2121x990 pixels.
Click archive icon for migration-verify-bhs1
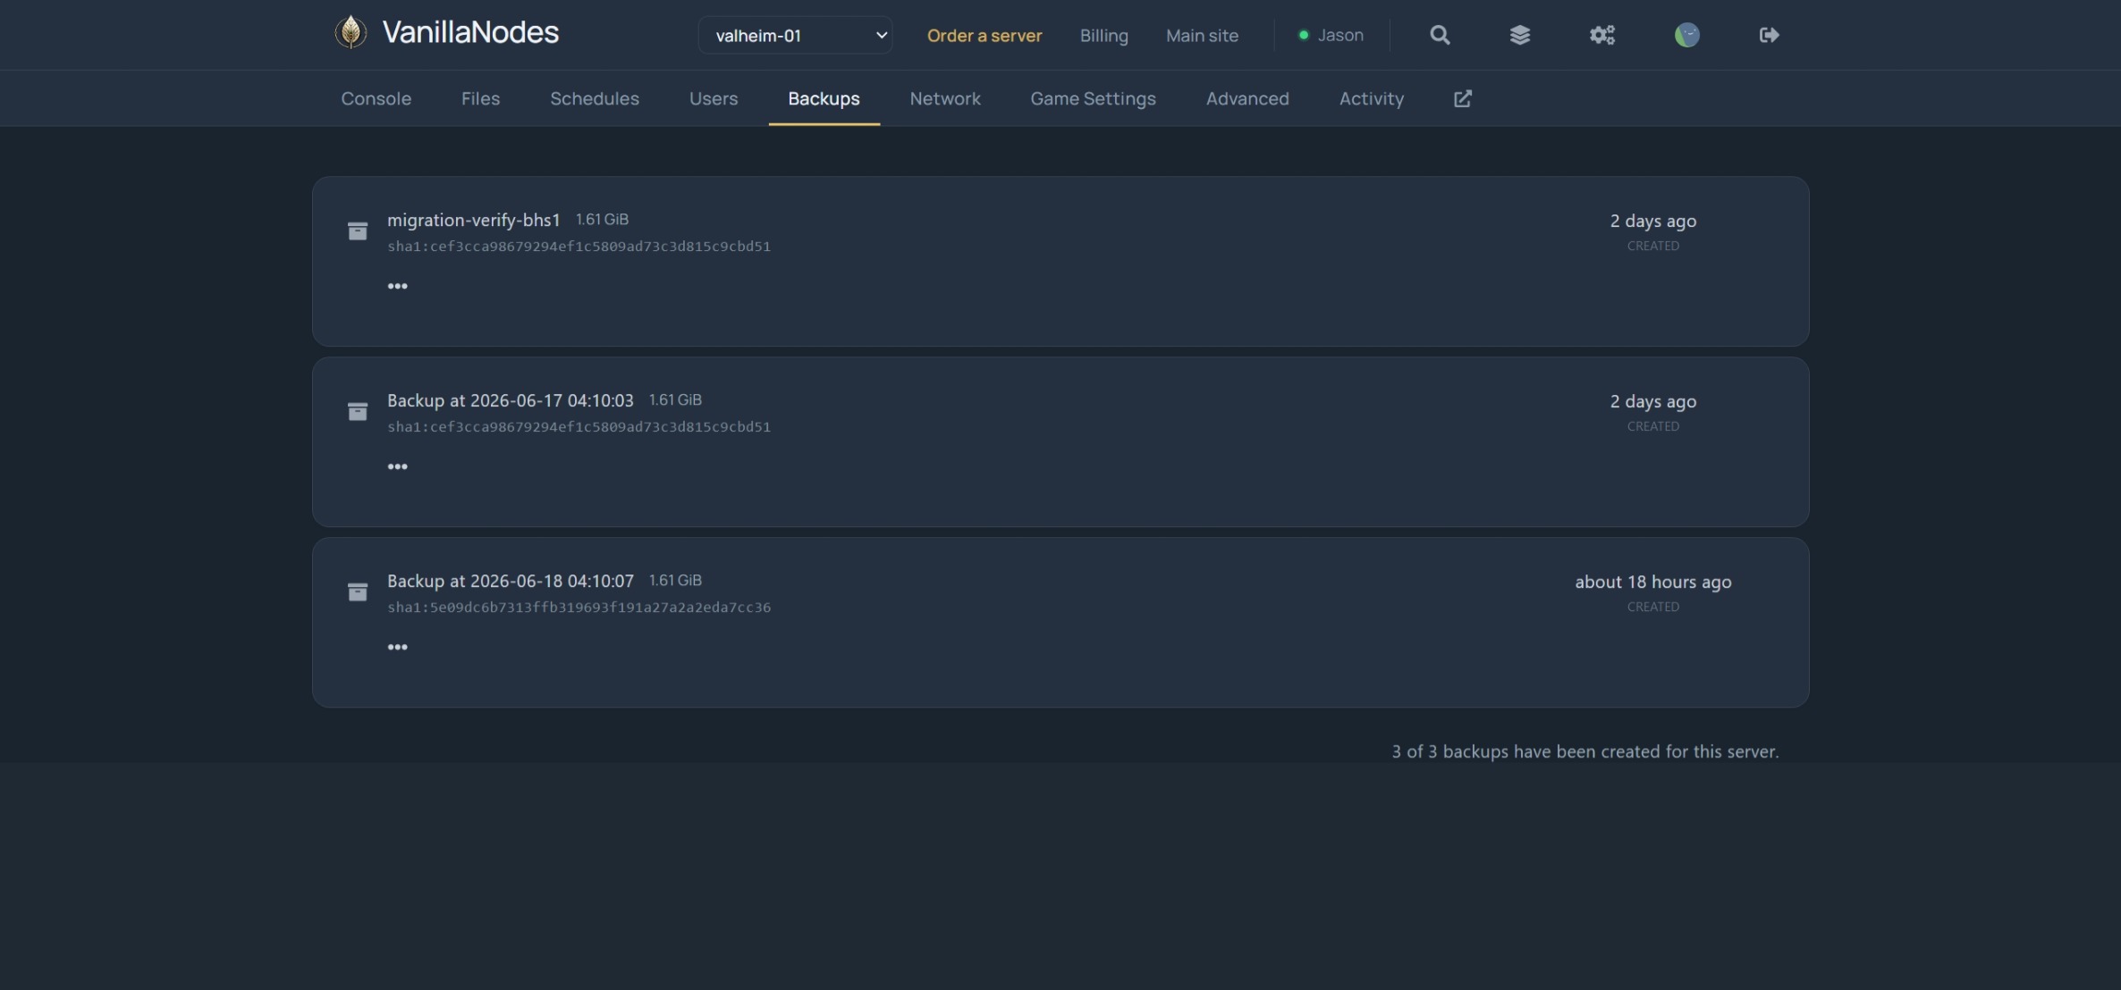pos(358,231)
